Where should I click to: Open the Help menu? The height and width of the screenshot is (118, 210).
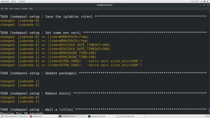coord(31,9)
